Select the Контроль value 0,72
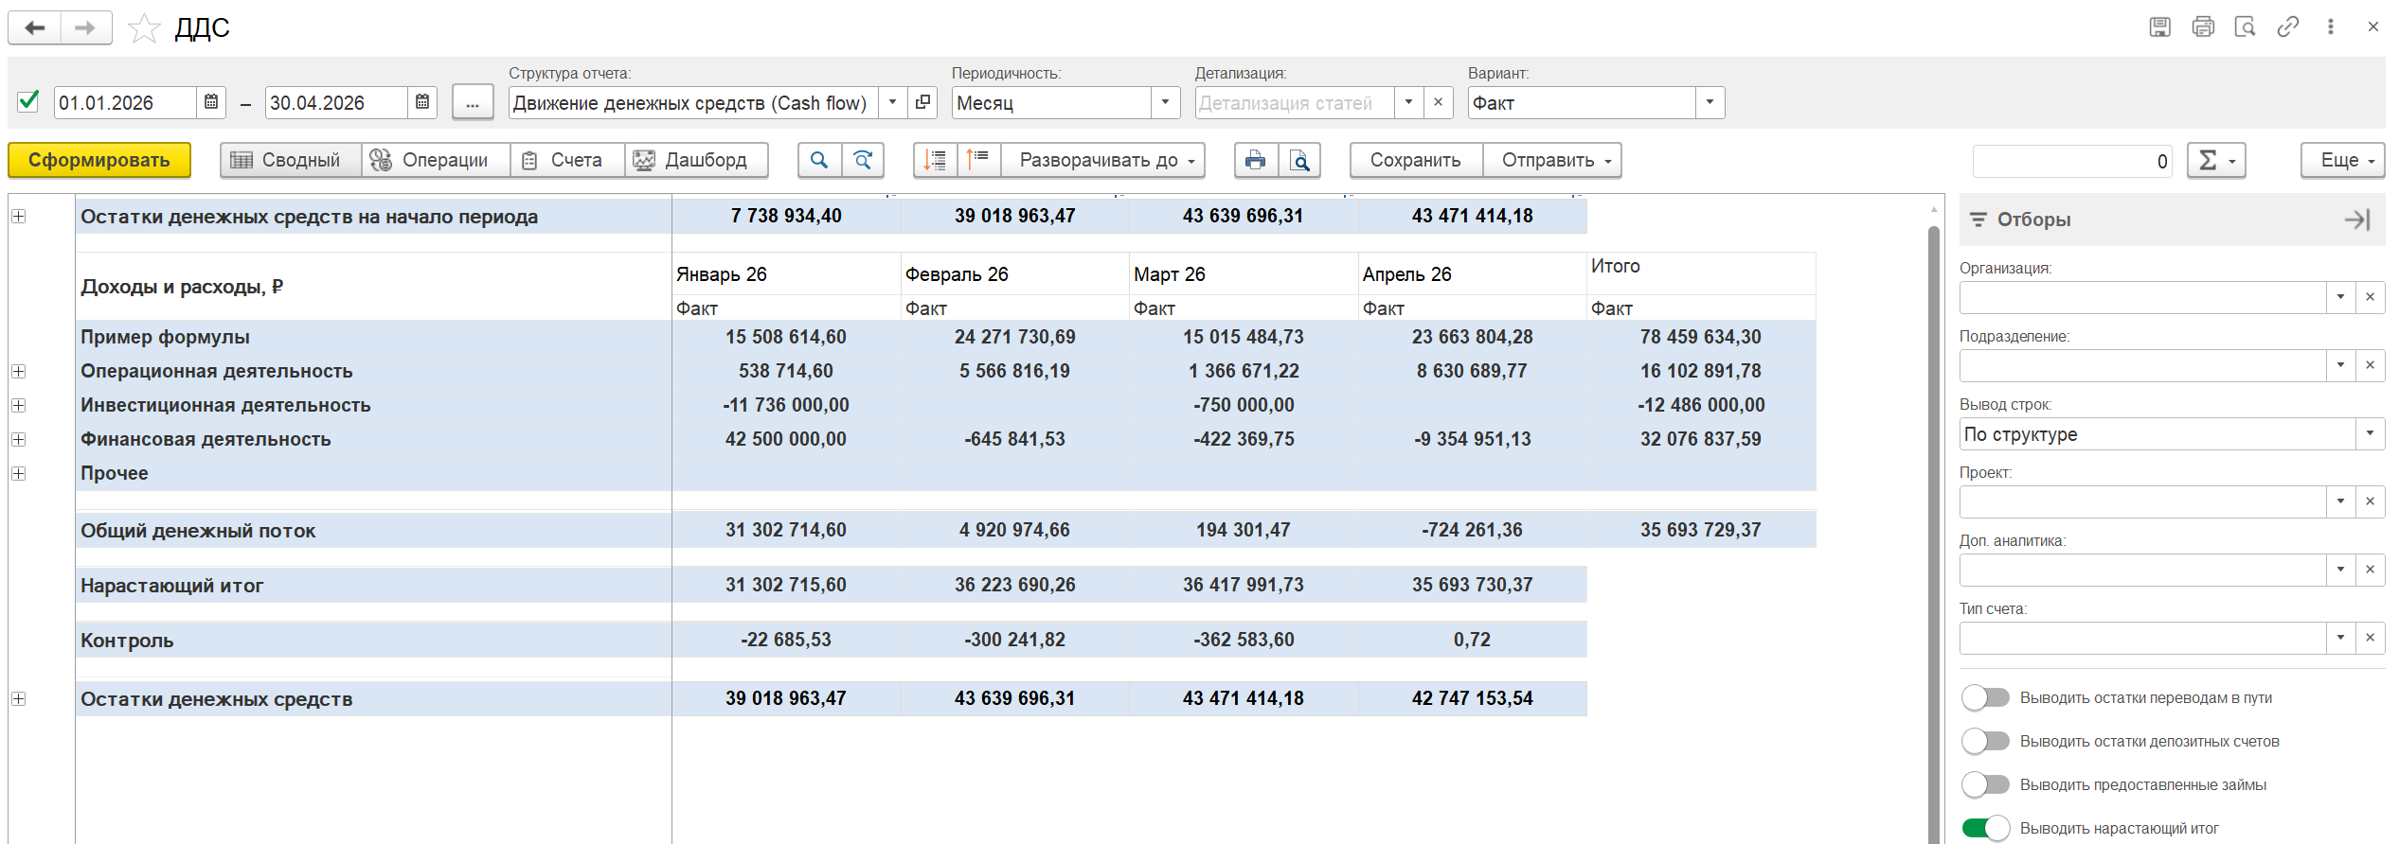Screen dimensions: 2399x844 coord(1472,640)
